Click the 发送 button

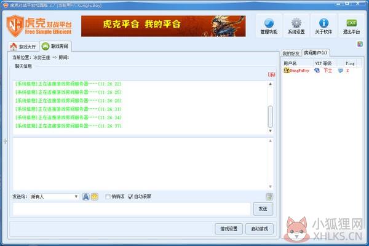click(263, 209)
